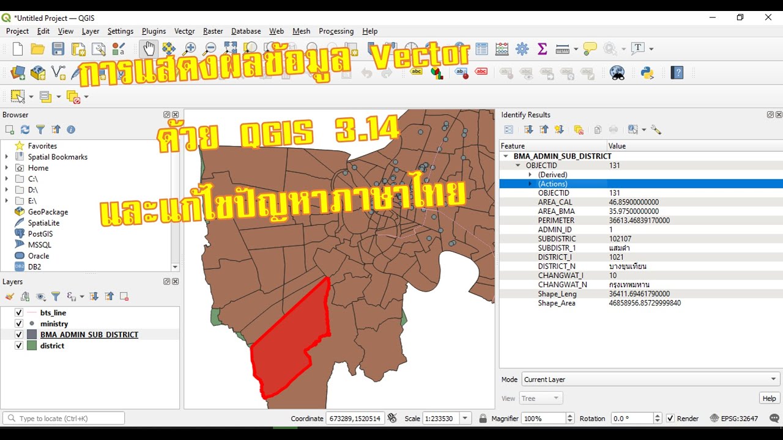Toggle visibility of bts_line layer

[19, 313]
